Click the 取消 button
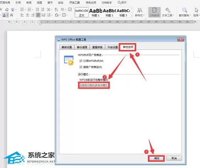Image resolution: width=200 pixels, height=168 pixels. (174, 158)
